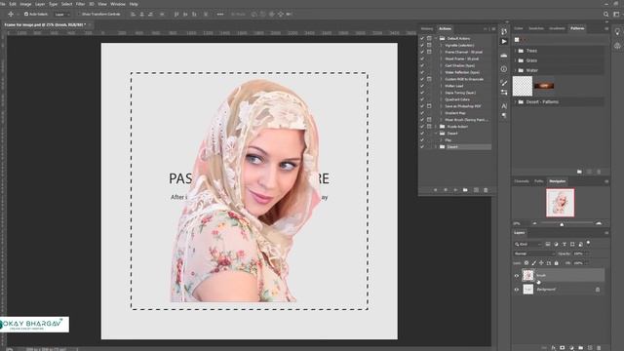Image resolution: width=624 pixels, height=351 pixels.
Task: Delete pattern via Patterns panel trash icon
Action: click(x=599, y=172)
